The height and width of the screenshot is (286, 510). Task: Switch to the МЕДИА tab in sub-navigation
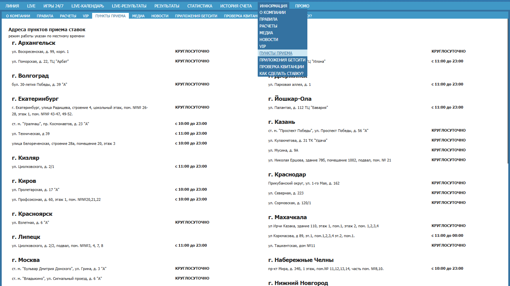click(138, 16)
